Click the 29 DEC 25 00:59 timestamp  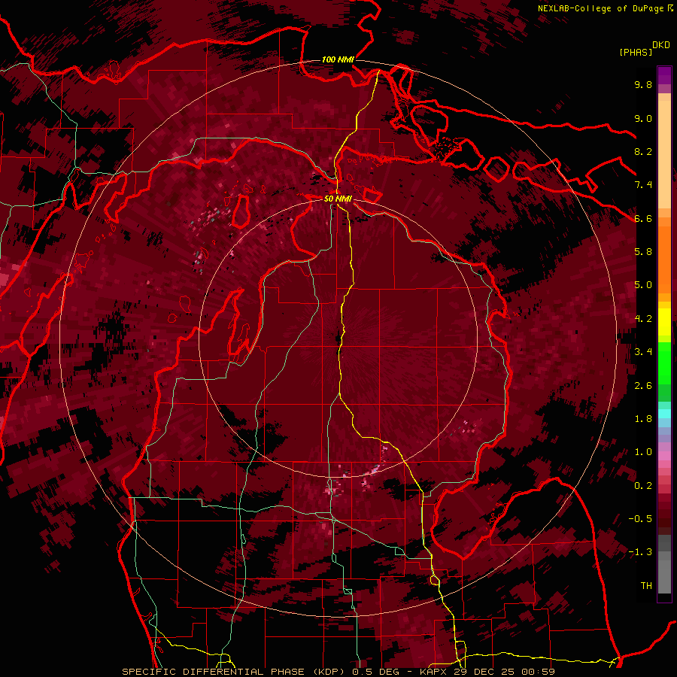click(x=504, y=672)
